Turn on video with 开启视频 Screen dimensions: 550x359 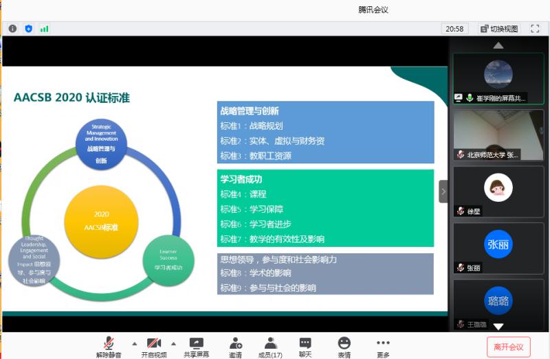154,343
